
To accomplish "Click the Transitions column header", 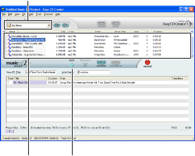I will pyautogui.click(x=177, y=78).
